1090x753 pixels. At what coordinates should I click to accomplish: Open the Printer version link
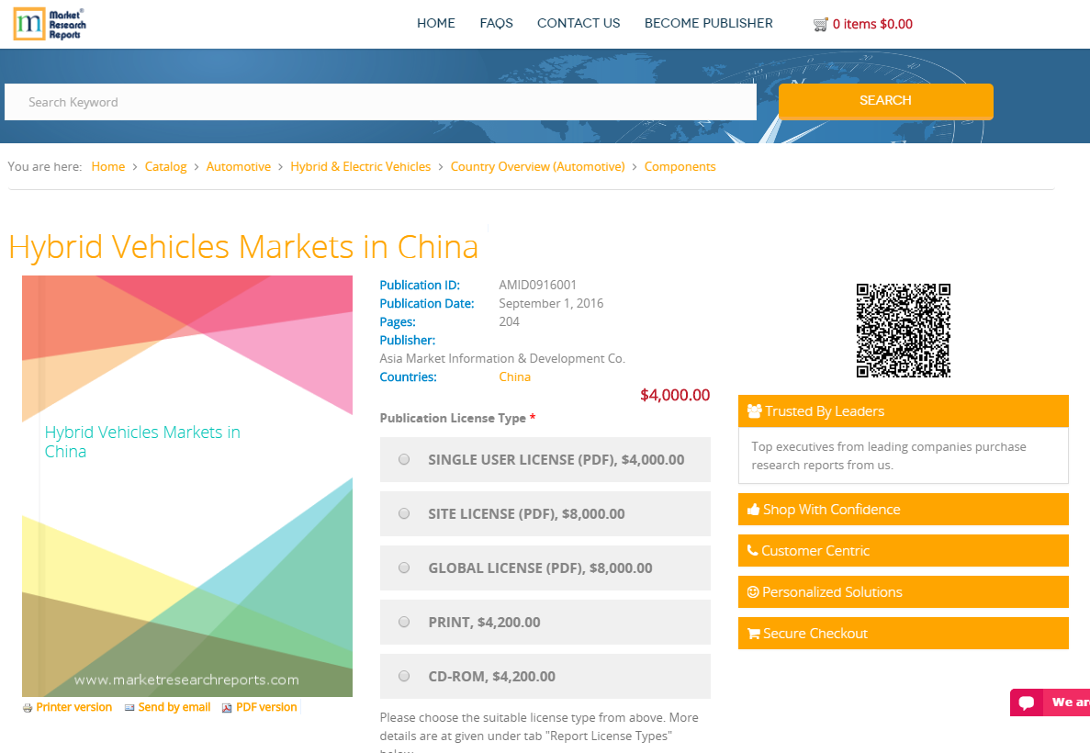(x=73, y=707)
